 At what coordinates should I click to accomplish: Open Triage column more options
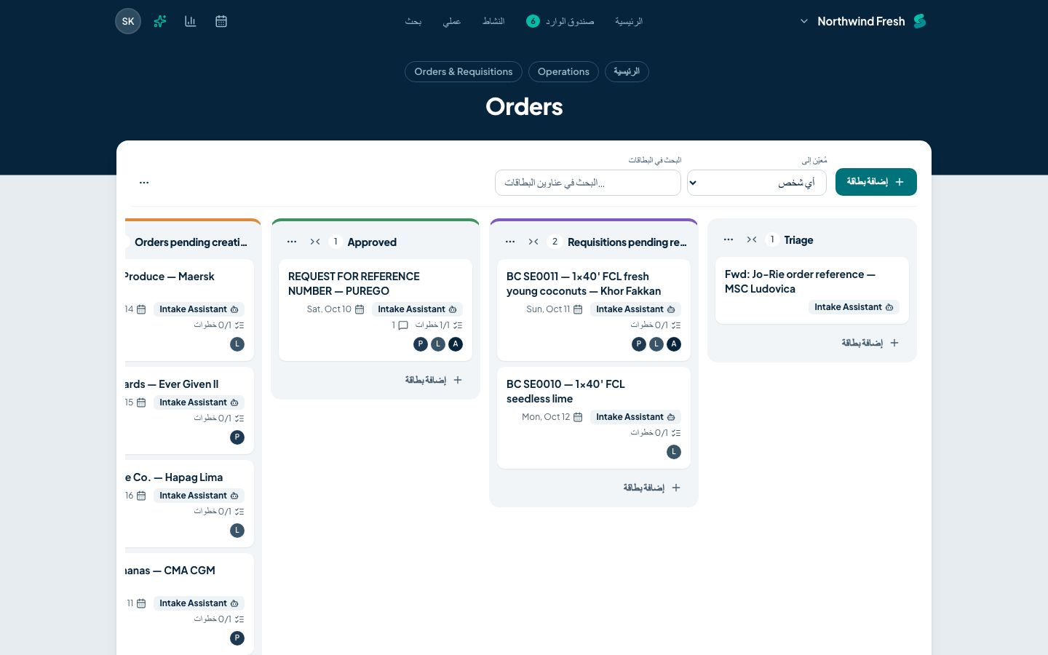[729, 239]
